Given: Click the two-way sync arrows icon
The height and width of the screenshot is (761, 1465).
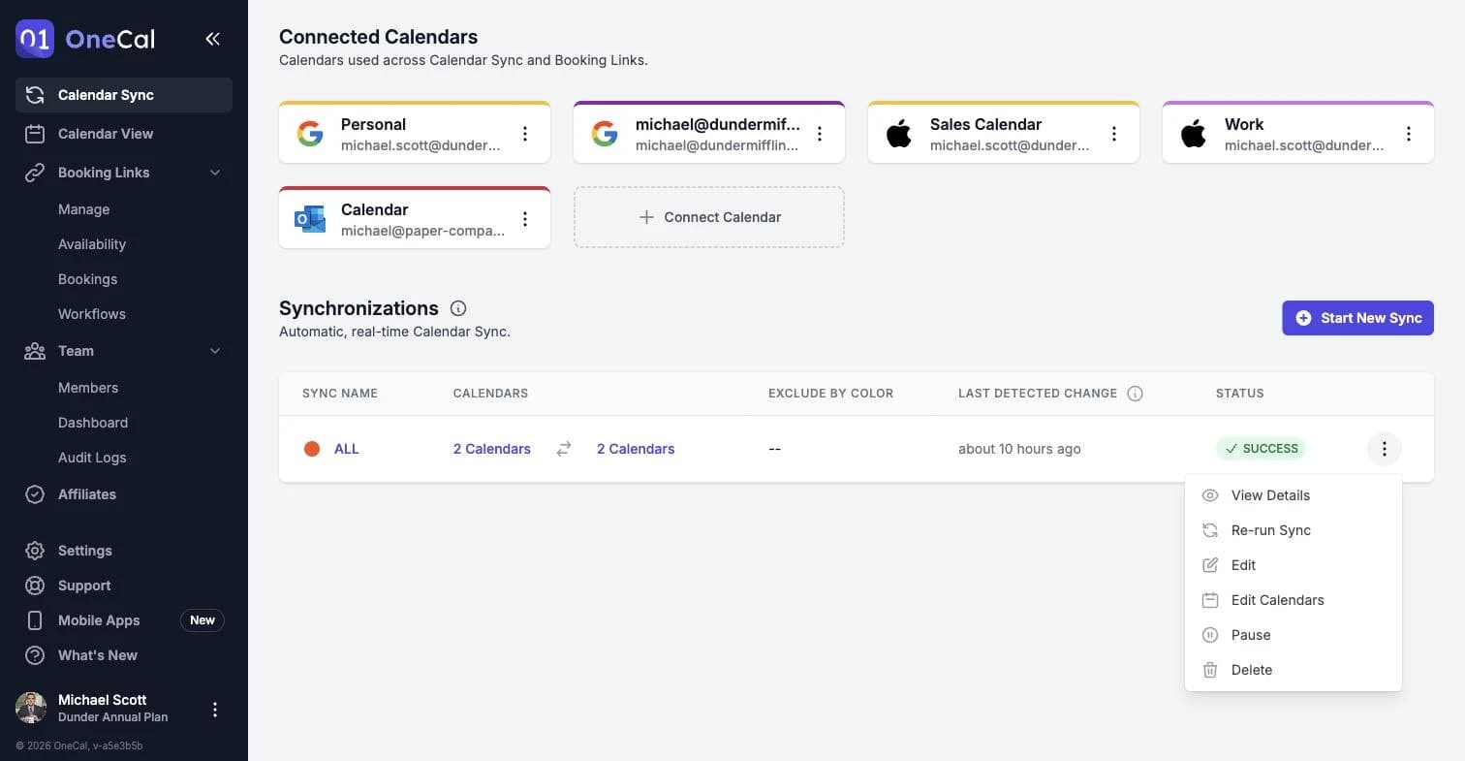Looking at the screenshot, I should click(564, 449).
